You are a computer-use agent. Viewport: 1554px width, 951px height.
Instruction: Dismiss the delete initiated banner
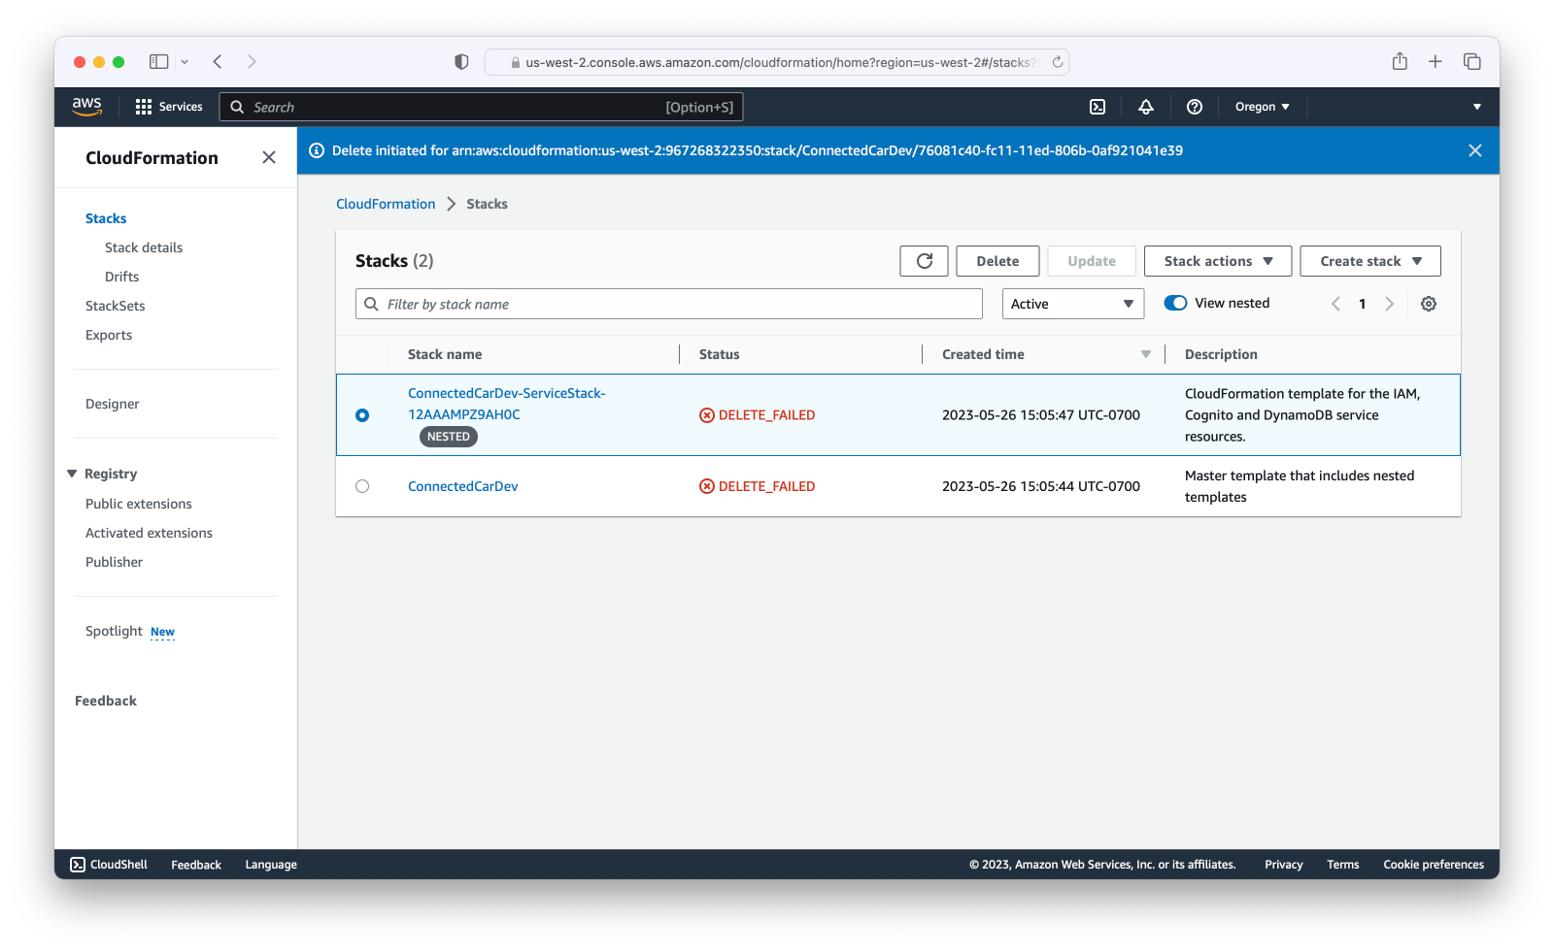click(x=1475, y=150)
